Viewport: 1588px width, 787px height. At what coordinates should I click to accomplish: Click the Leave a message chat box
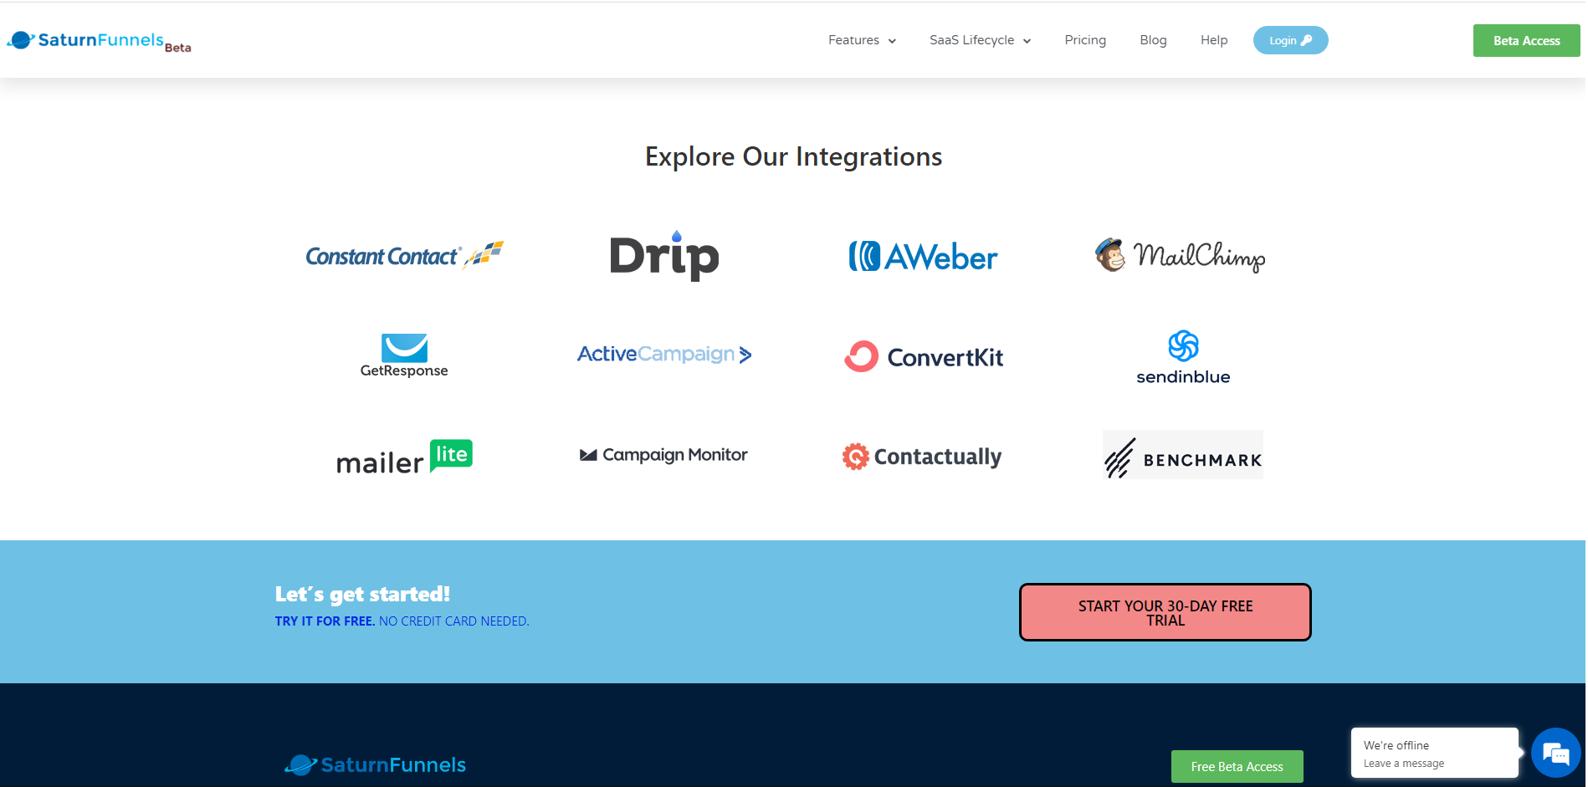[1434, 754]
